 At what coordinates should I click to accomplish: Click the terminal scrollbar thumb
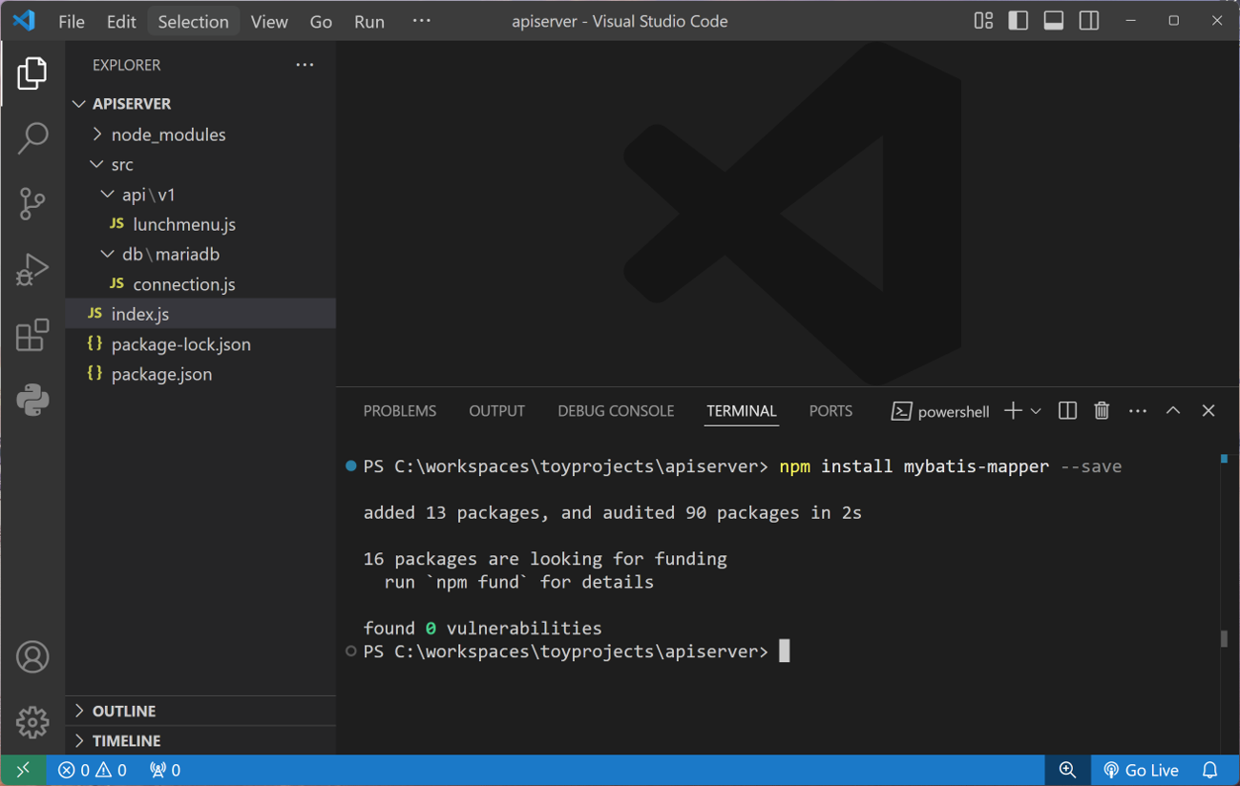[1225, 638]
